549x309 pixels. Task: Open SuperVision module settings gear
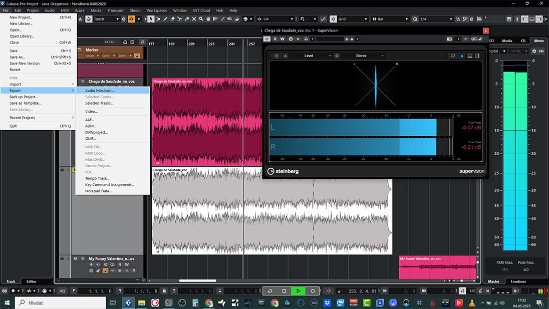337,56
